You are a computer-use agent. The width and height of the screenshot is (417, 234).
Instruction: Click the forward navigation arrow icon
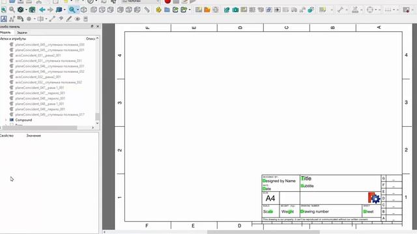point(50,10)
